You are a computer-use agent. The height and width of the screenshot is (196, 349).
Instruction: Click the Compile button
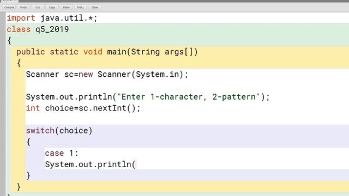click(x=9, y=7)
